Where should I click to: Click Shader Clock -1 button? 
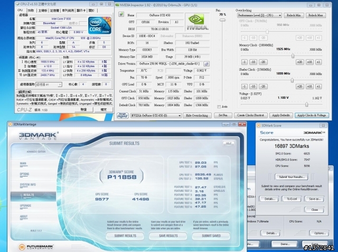pos(244,87)
